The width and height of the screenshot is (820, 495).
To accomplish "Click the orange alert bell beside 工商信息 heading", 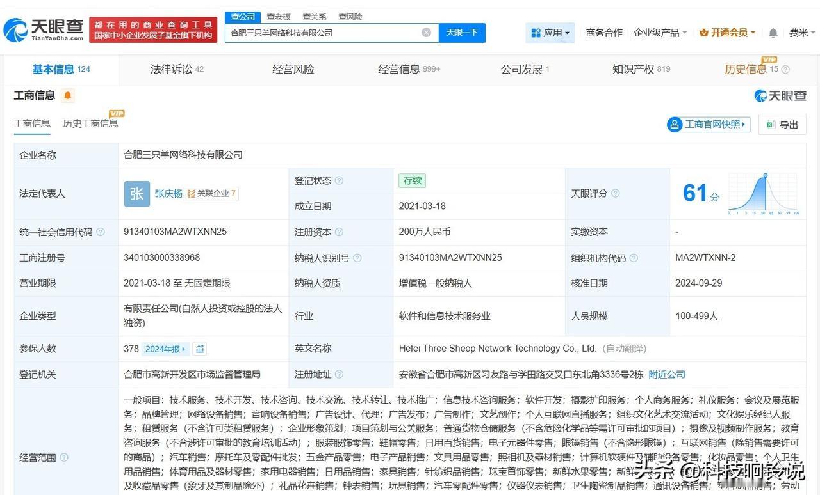I will click(x=68, y=96).
